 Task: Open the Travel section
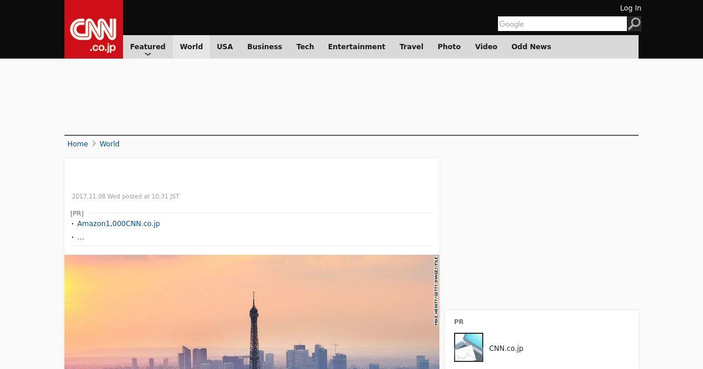pyautogui.click(x=411, y=47)
